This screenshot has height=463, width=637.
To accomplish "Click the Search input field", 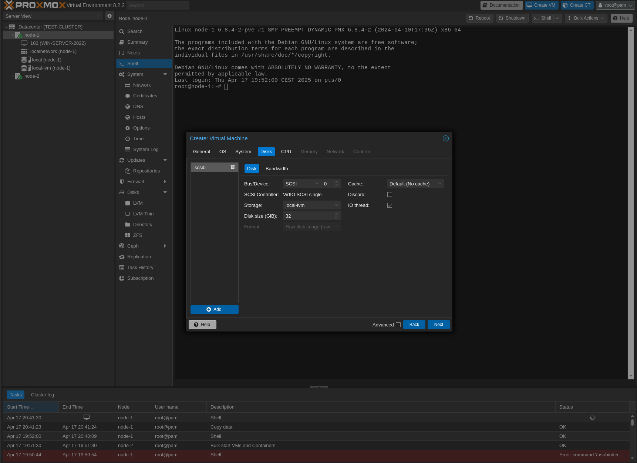I will tap(158, 5).
